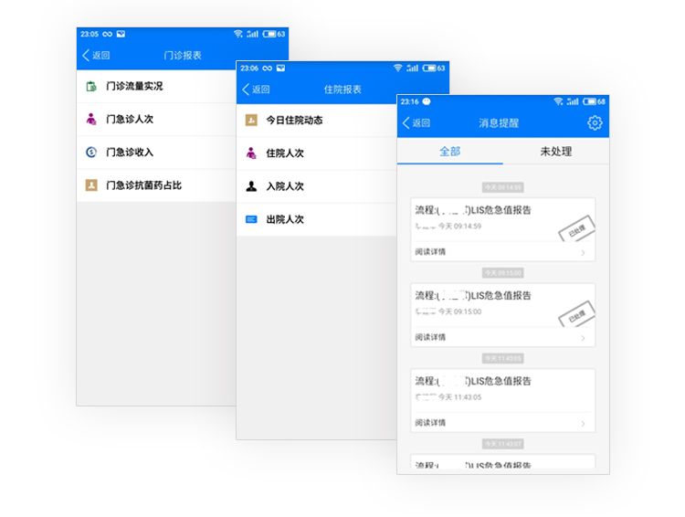Switch to 全部 tab
This screenshot has height=517, width=685.
[x=450, y=152]
